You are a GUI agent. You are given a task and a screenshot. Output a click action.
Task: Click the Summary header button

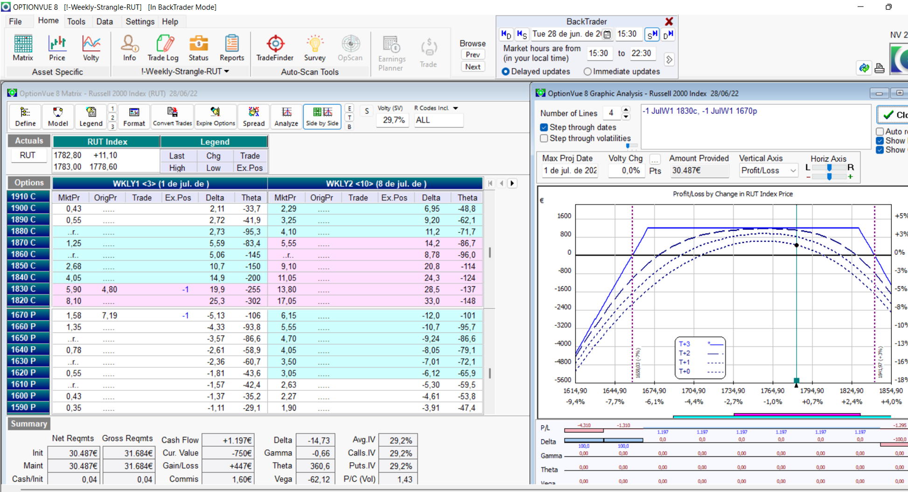(x=29, y=423)
